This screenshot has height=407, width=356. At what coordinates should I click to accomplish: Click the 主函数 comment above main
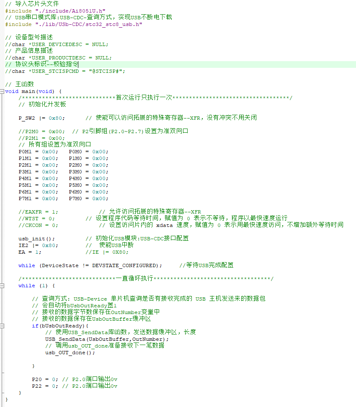[x=19, y=84]
